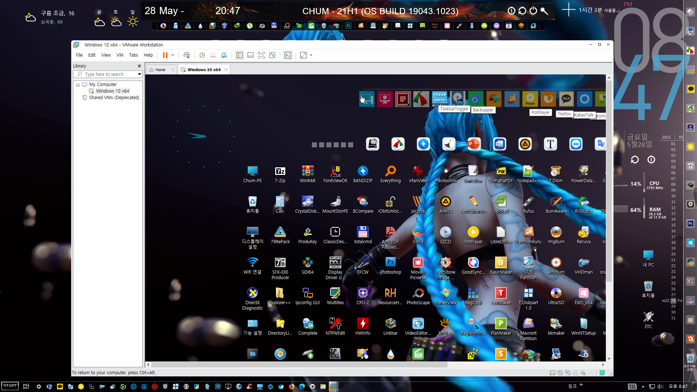
Task: Open WinNTSetup icon in the VM
Action: pos(583,326)
